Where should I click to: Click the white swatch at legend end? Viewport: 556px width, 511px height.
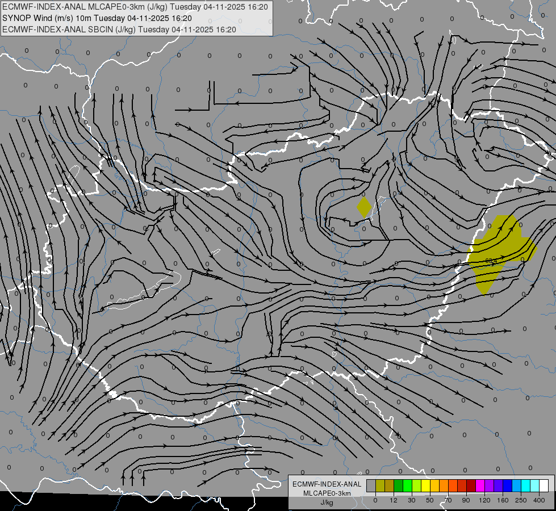(544, 485)
